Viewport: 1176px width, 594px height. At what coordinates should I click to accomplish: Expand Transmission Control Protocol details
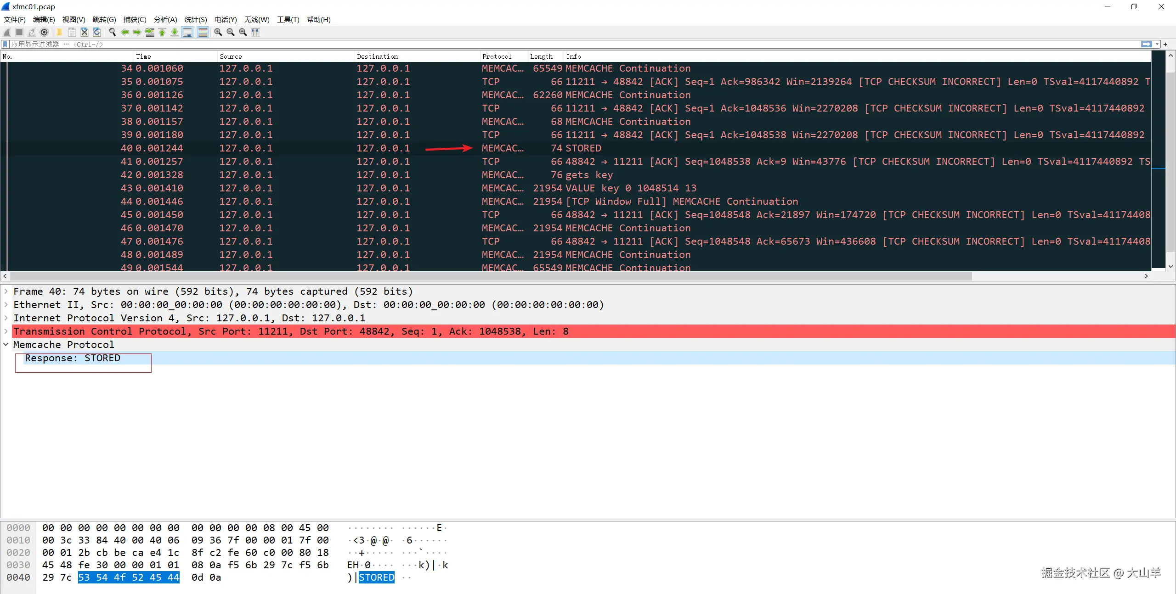(x=6, y=331)
